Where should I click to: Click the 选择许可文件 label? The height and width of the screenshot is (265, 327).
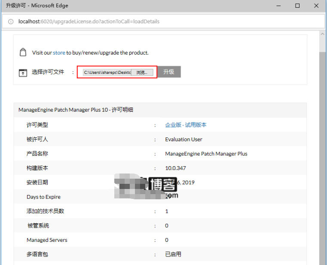[x=48, y=72]
